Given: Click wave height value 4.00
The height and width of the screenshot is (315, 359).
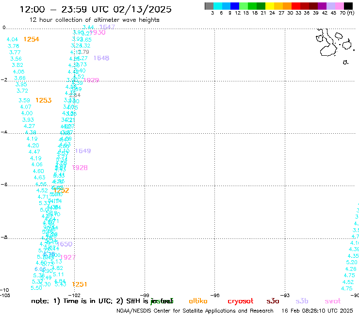Looking at the screenshot, I should (x=27, y=113).
